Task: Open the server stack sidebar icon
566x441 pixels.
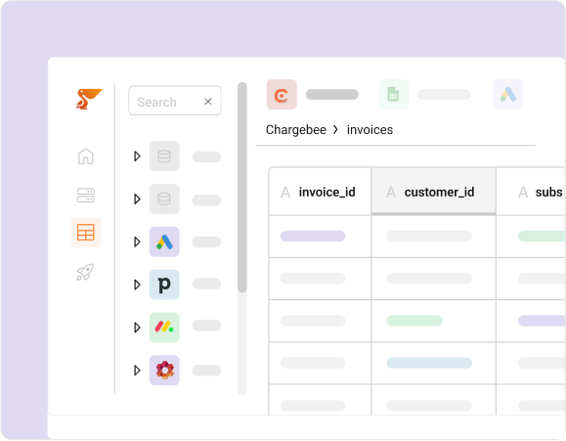Action: [86, 196]
